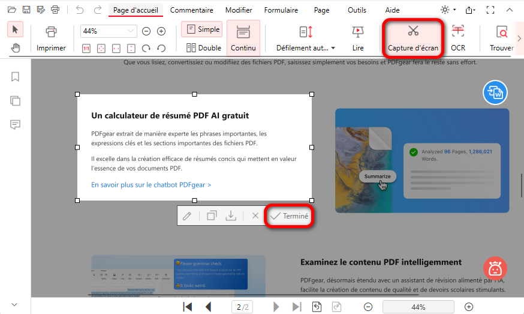Expand the sidebar bottom chevron

pos(14,304)
